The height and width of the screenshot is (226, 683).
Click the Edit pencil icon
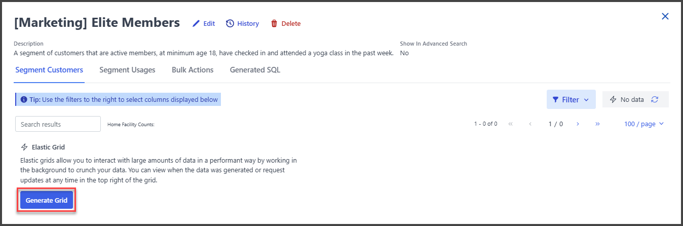(196, 23)
